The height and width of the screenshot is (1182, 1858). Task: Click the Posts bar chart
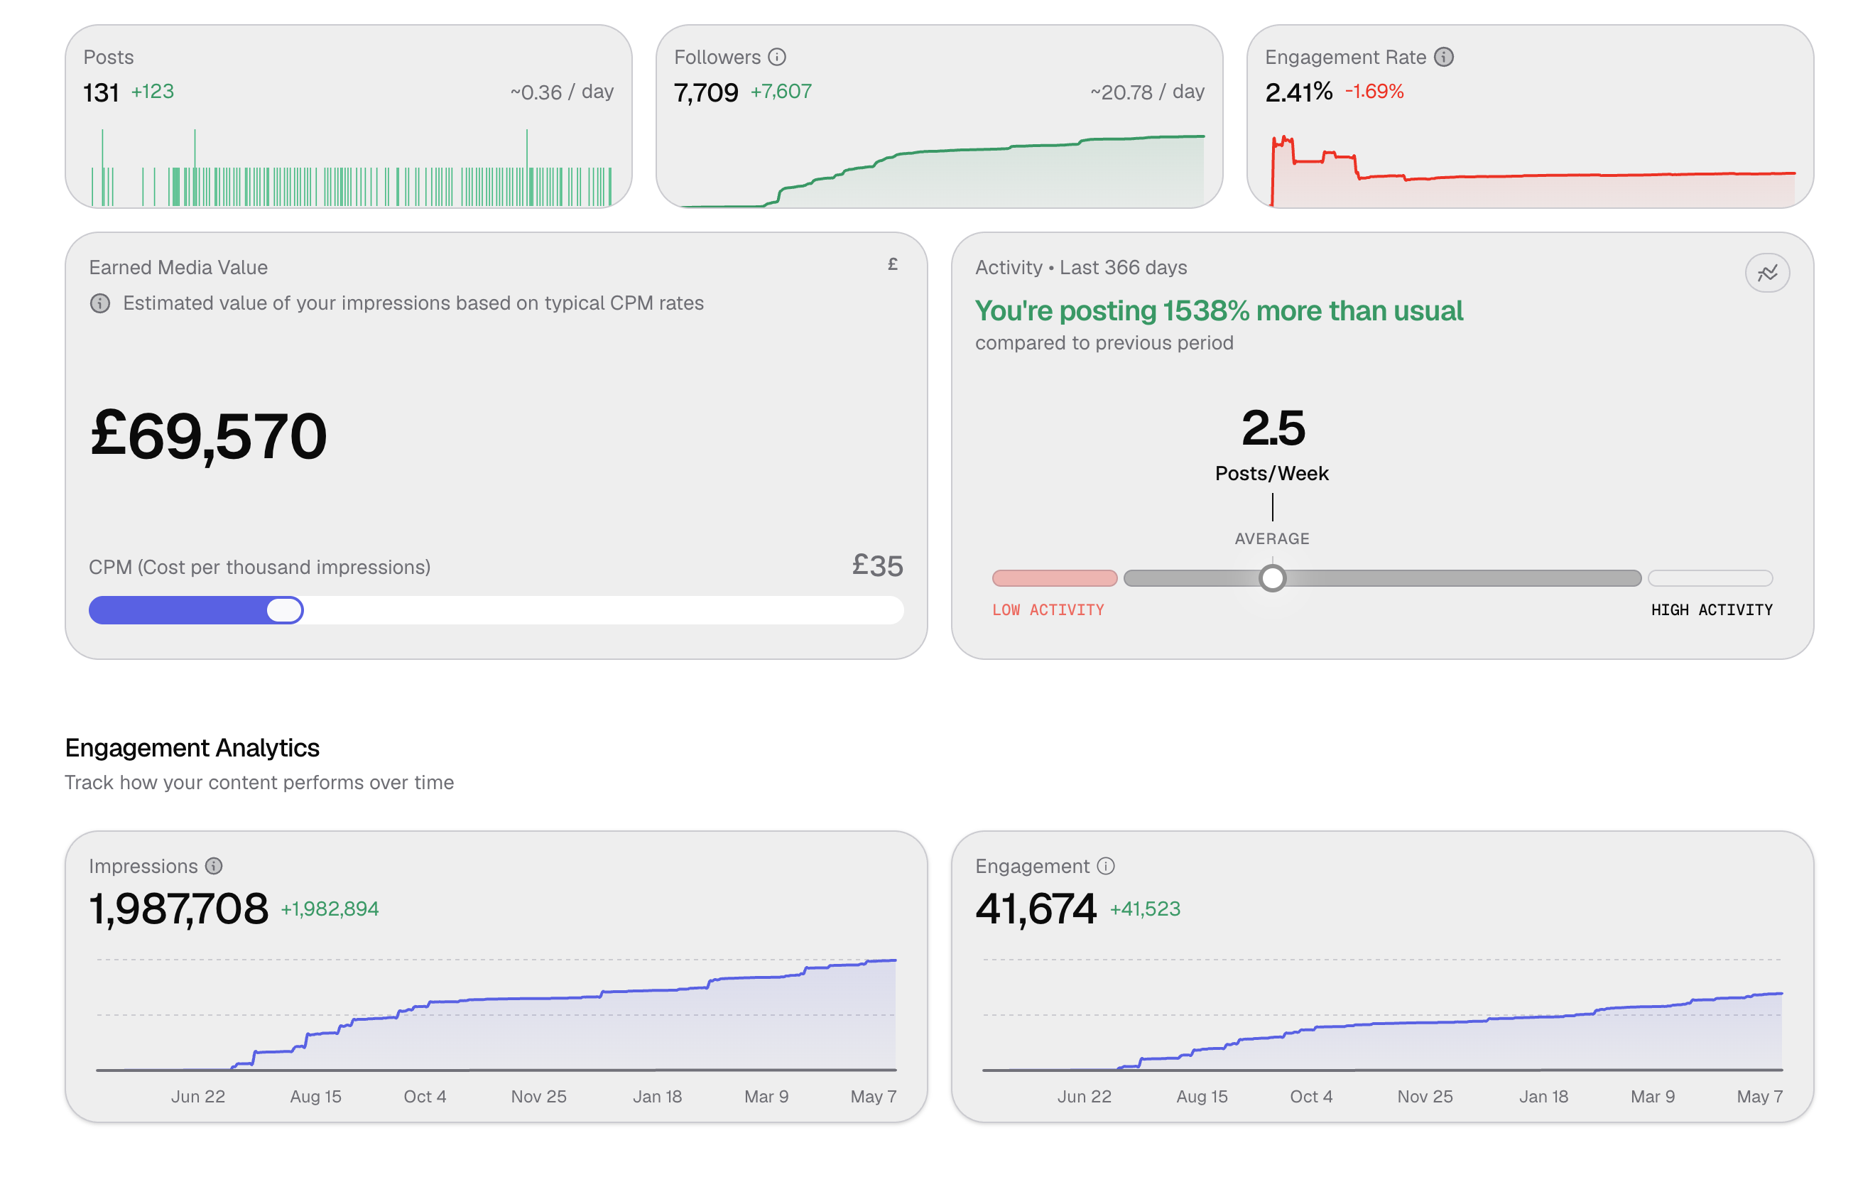(352, 168)
